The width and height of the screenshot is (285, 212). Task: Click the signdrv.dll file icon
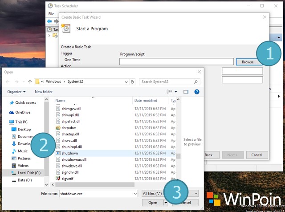pyautogui.click(x=58, y=172)
